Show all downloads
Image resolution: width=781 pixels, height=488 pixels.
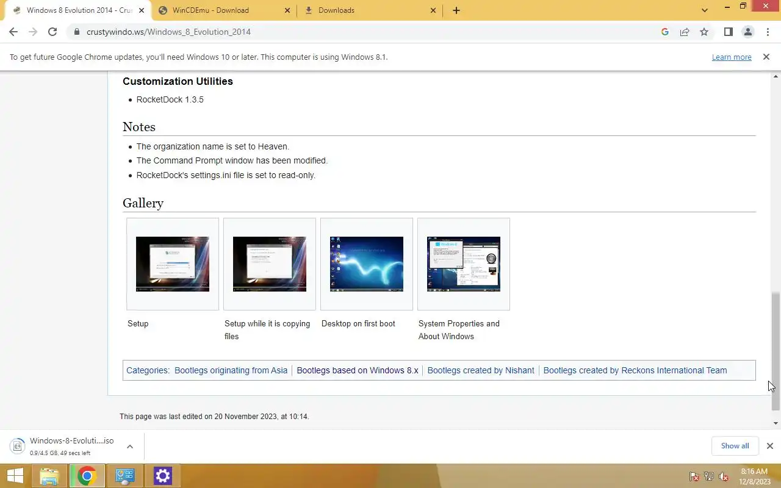click(x=735, y=446)
